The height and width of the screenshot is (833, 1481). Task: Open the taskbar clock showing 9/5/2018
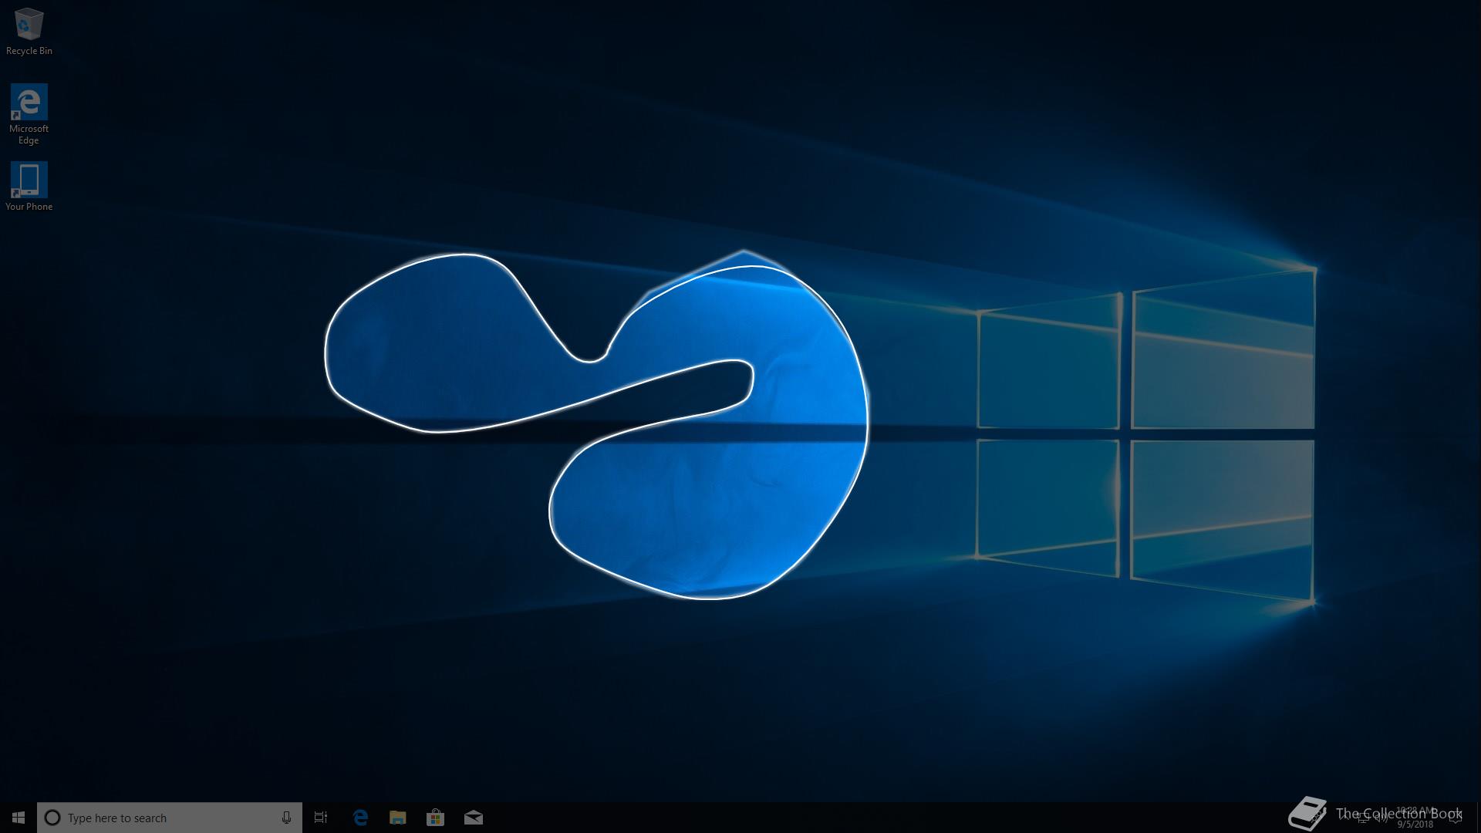coord(1415,818)
